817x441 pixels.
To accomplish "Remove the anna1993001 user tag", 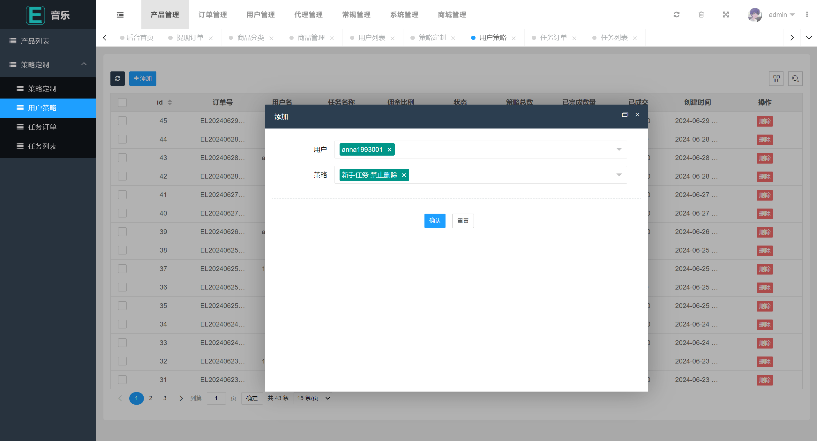I will click(x=389, y=150).
